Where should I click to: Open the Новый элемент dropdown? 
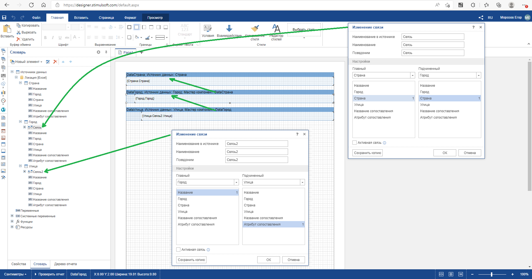coord(26,62)
